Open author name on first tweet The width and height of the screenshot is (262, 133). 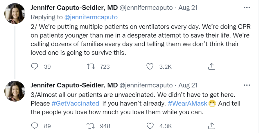click(74, 8)
